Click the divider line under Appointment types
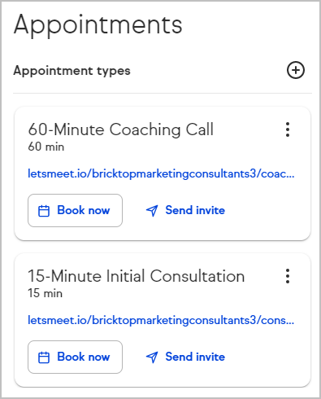The image size is (321, 399). coord(163,93)
